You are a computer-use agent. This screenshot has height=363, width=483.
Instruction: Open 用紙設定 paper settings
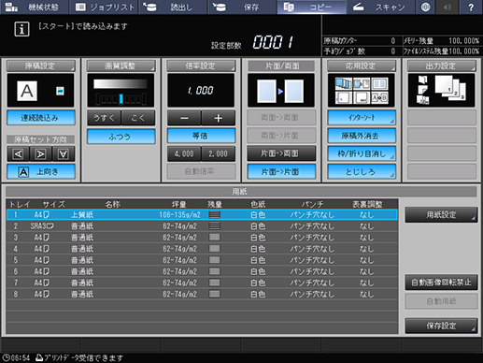click(x=441, y=214)
